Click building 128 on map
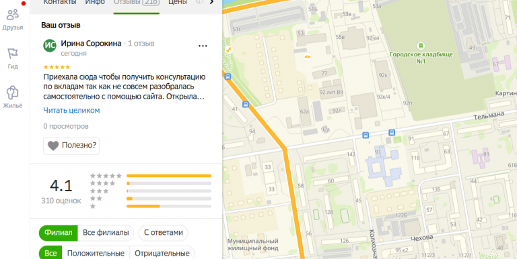517x259 pixels. (329, 212)
